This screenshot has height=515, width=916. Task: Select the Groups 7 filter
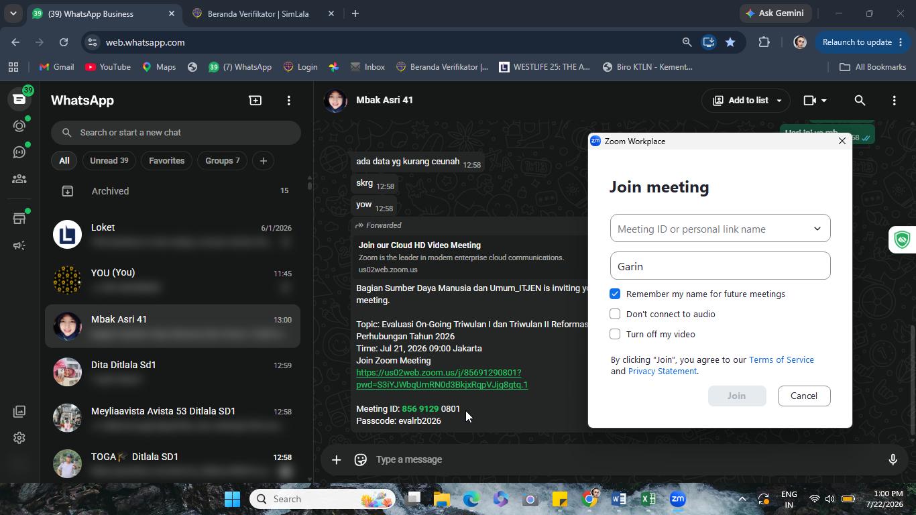pos(223,161)
